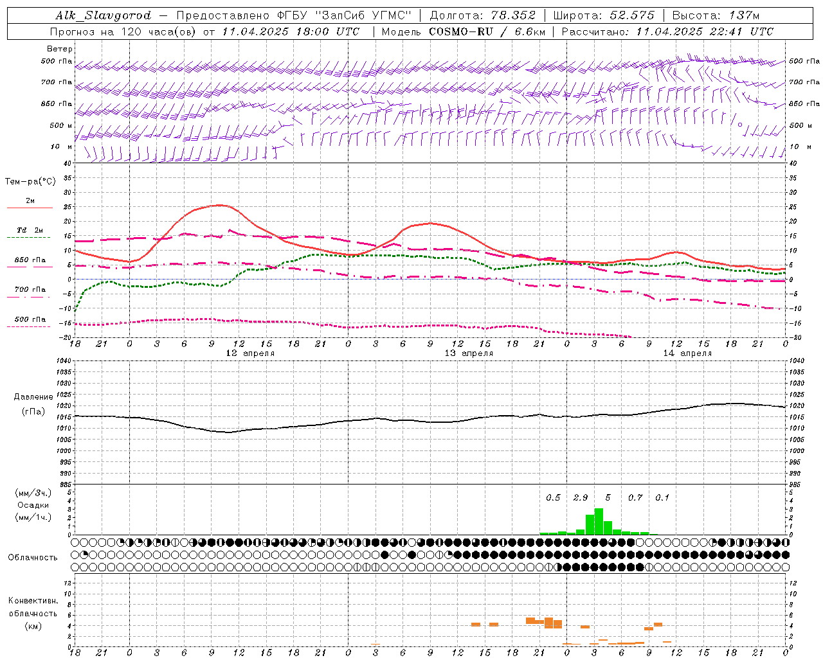Click the Давление pressure panel label
The image size is (823, 658).
tap(32, 397)
